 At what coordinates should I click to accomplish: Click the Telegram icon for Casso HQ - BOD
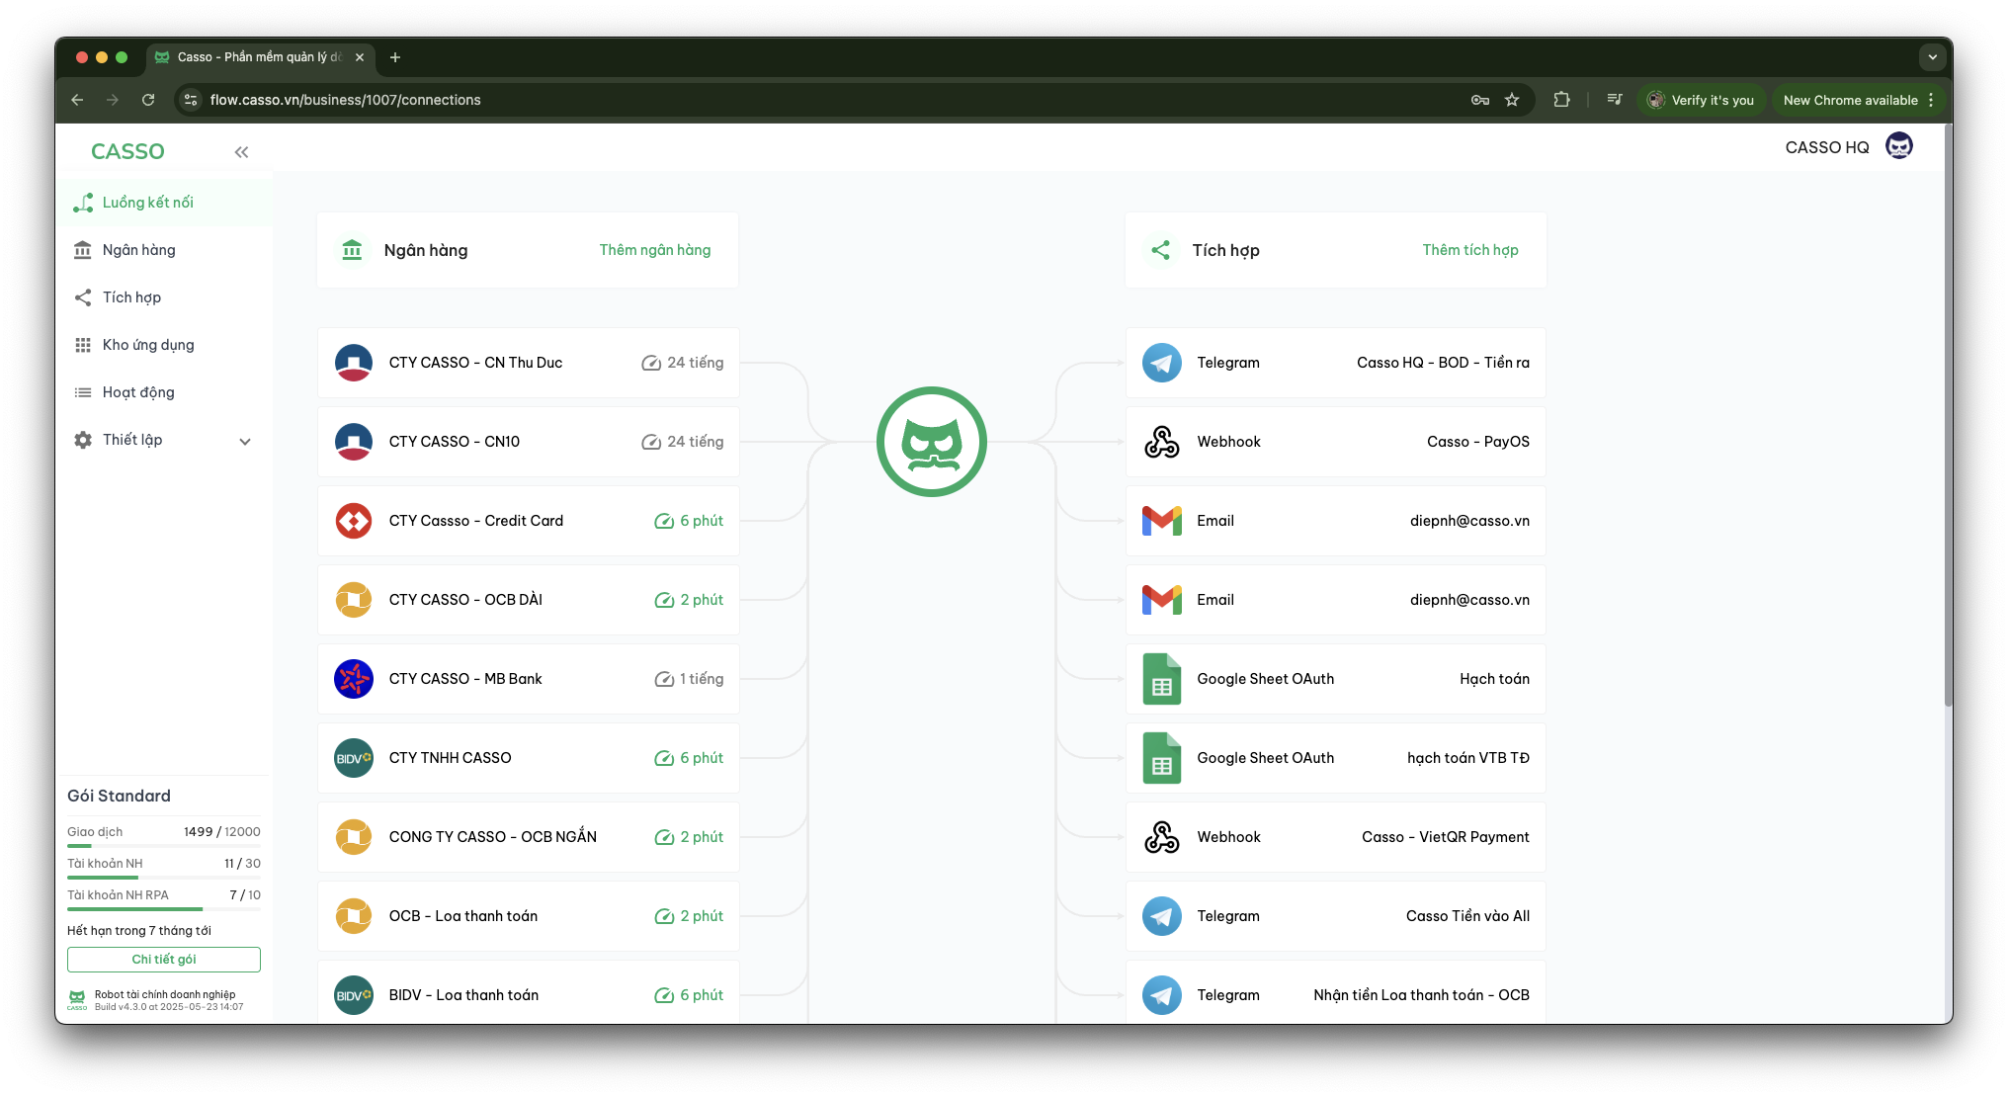[1161, 363]
